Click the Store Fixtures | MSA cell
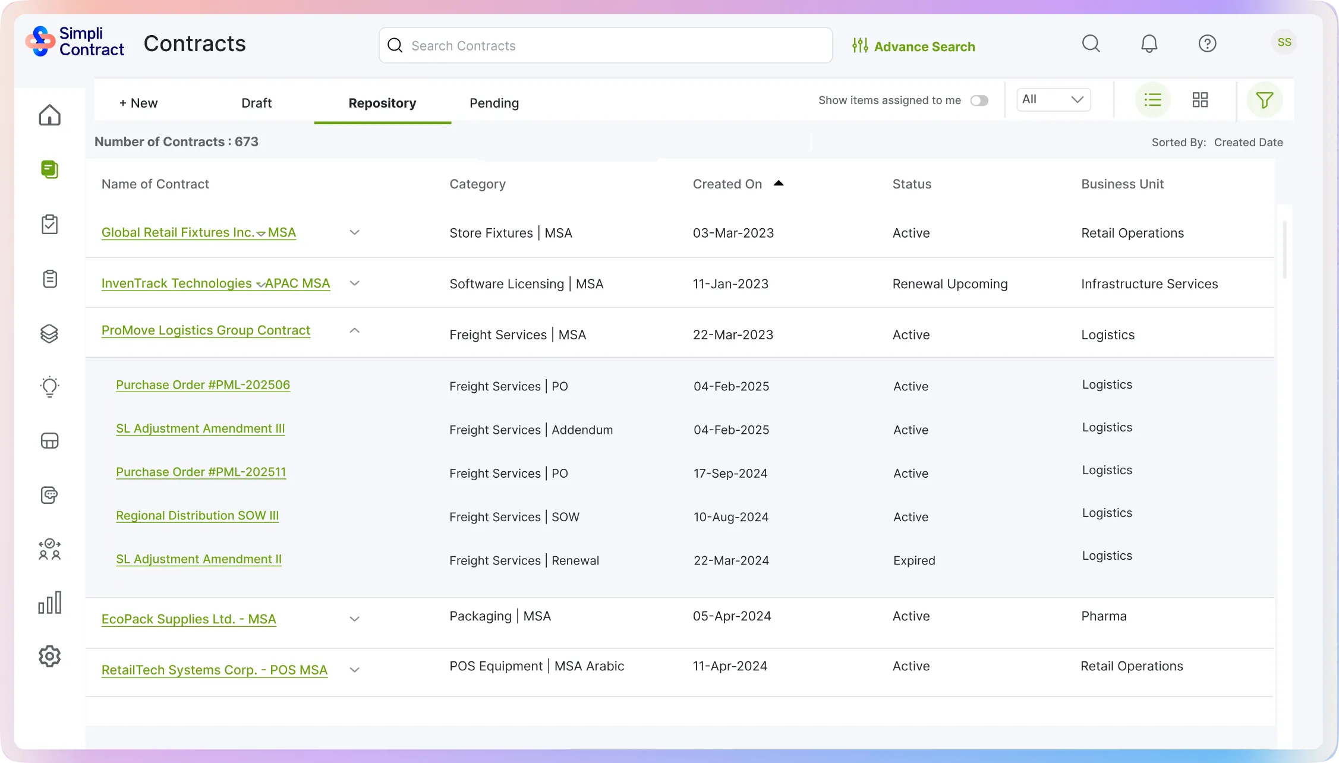The image size is (1339, 763). pos(511,233)
